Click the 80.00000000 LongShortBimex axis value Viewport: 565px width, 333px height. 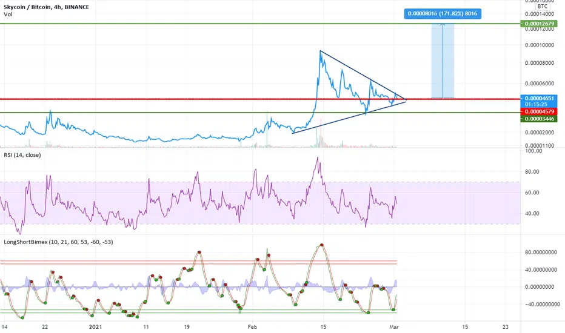click(x=541, y=252)
